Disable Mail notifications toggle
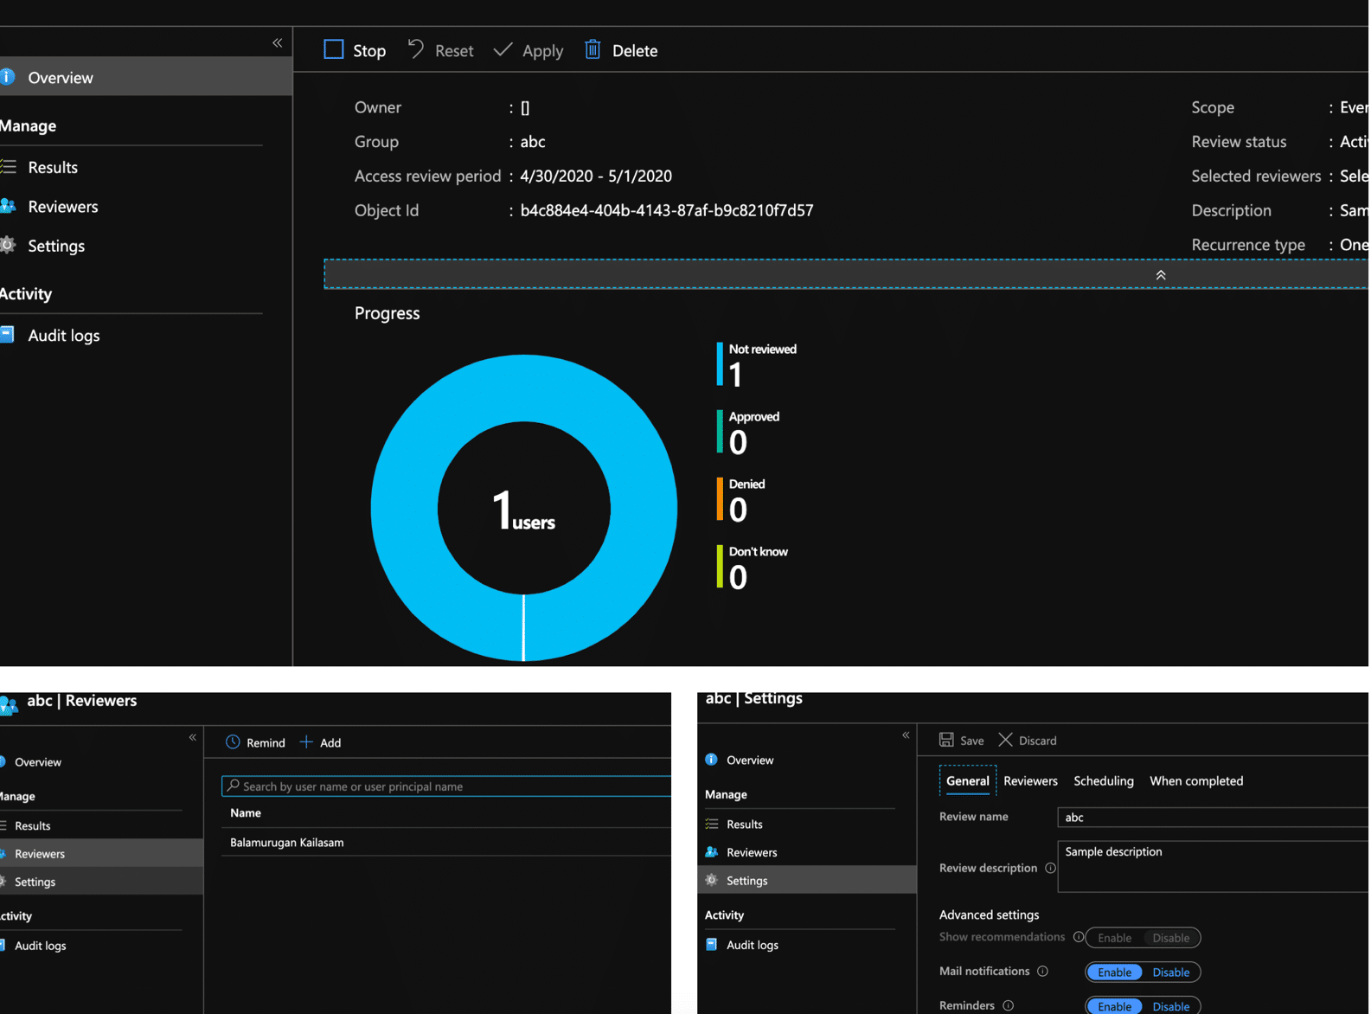Screen dimensions: 1371x1014 (x=1170, y=972)
